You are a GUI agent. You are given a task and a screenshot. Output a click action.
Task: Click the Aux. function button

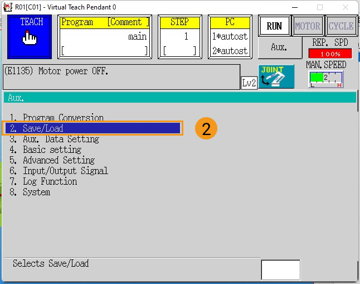280,47
